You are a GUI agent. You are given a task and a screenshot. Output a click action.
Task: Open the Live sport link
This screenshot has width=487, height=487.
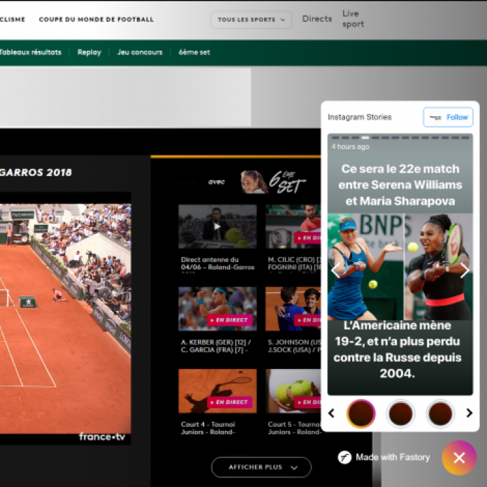(x=353, y=19)
